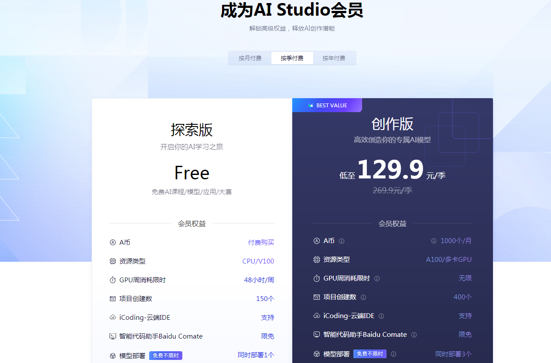Click 限免 value for Baidu Comate in 创作版
This screenshot has height=363, width=551.
point(465,335)
